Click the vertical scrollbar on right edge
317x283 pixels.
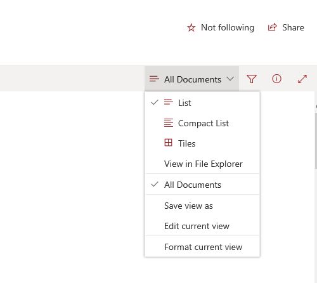(x=316, y=141)
